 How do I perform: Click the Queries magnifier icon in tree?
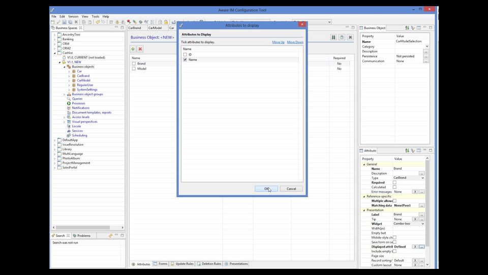pyautogui.click(x=69, y=98)
